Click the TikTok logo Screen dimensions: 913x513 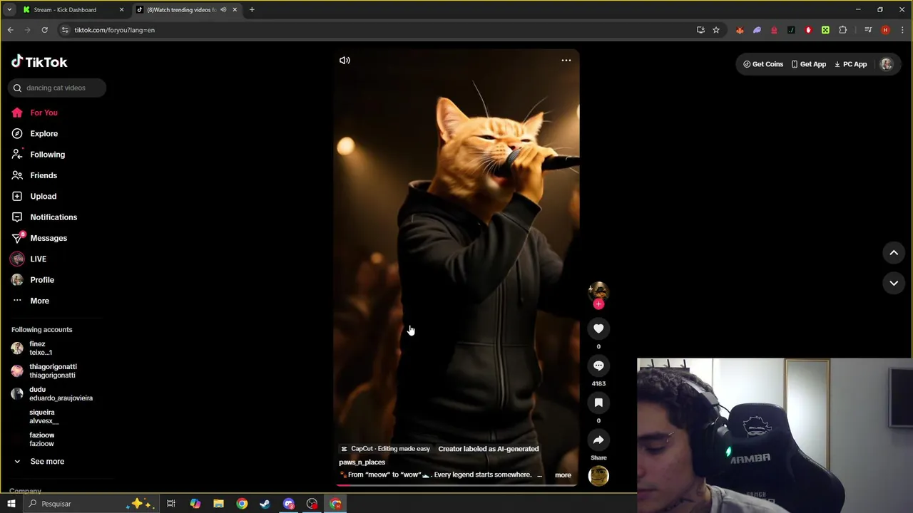[39, 62]
